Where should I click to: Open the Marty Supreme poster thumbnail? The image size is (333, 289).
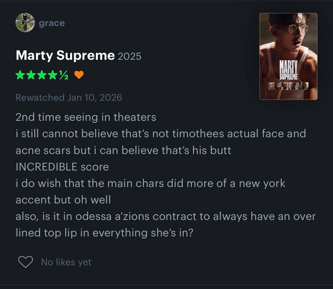coord(288,56)
